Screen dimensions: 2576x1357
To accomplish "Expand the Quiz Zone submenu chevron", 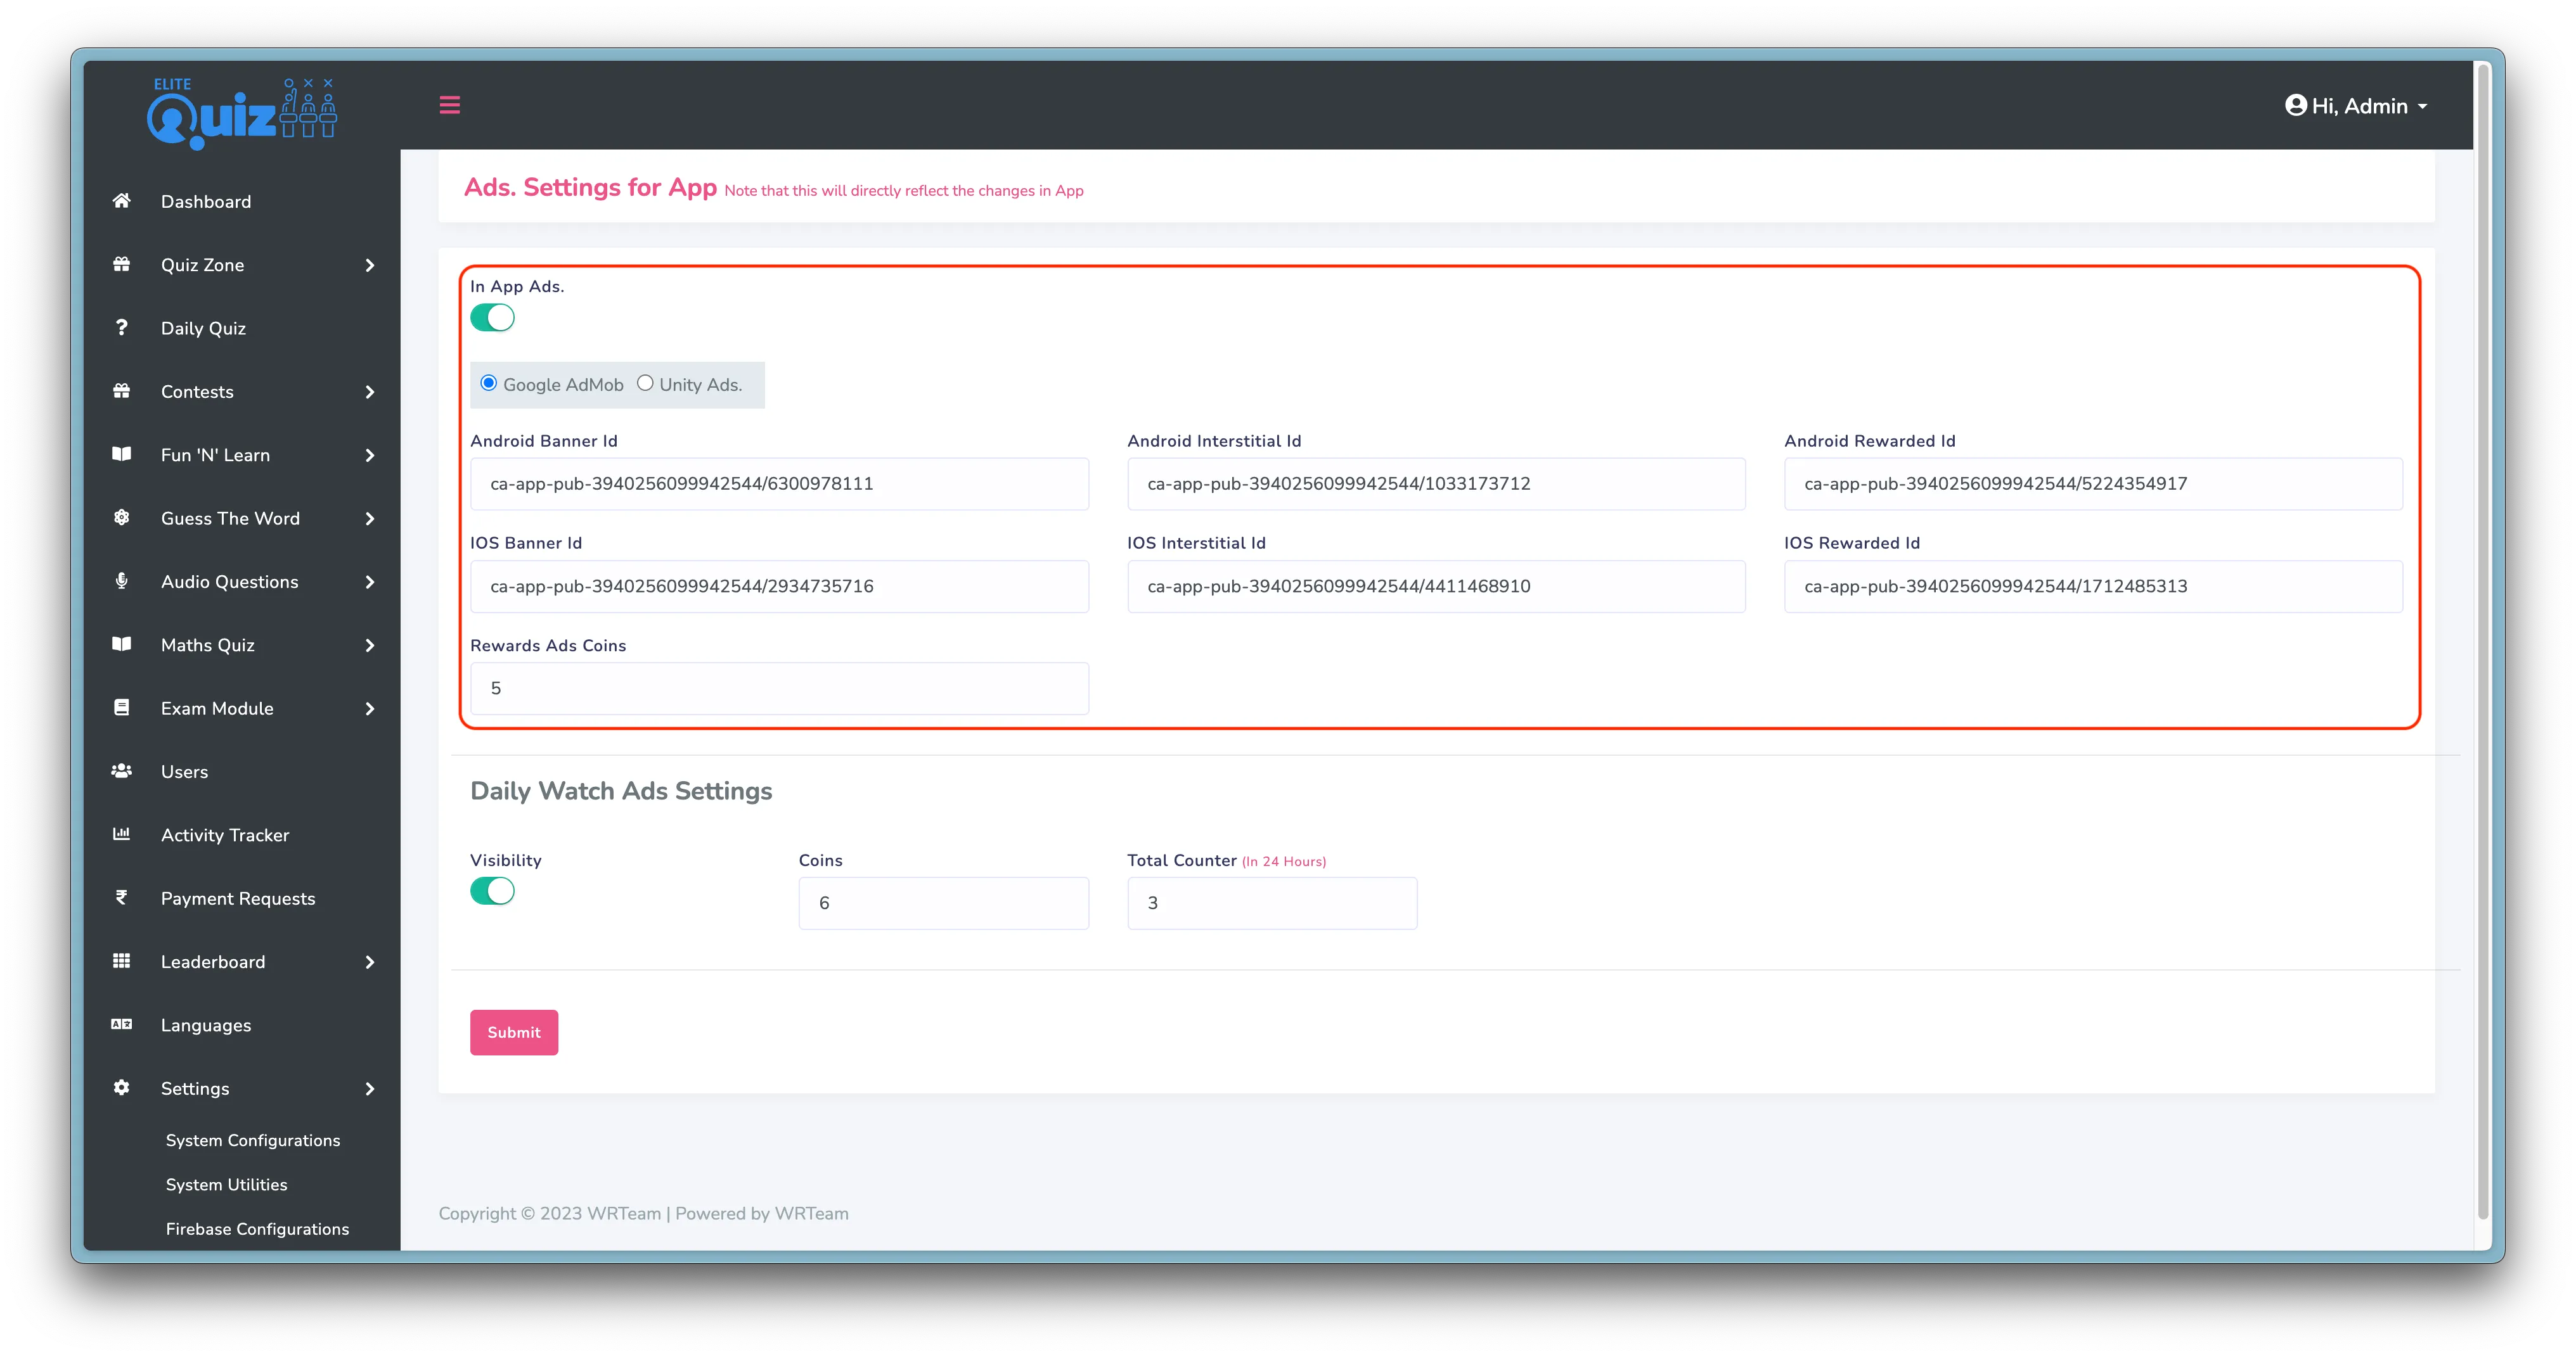I will [x=370, y=265].
